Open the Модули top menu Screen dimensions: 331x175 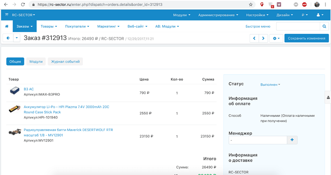pyautogui.click(x=182, y=15)
